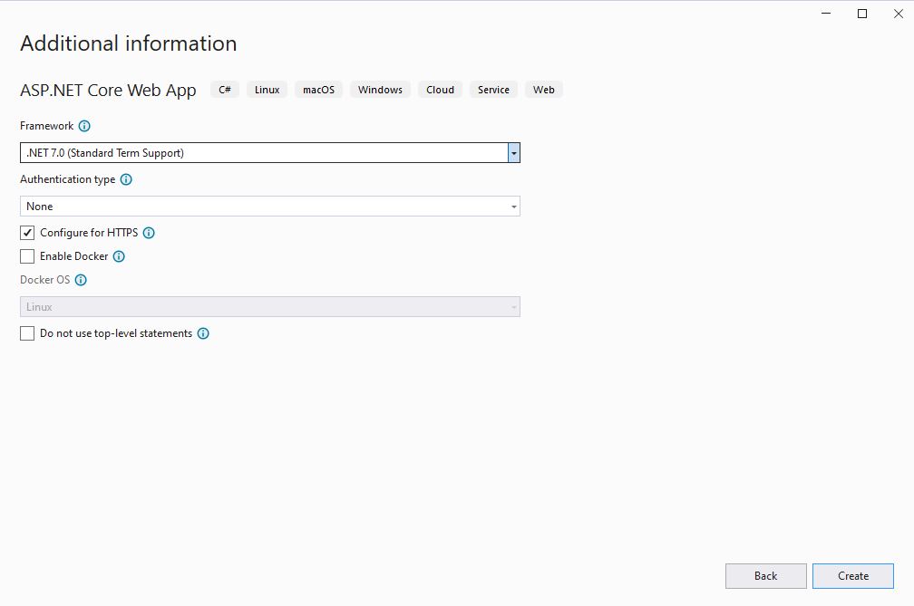
Task: Go Back to the previous step
Action: [x=766, y=576]
